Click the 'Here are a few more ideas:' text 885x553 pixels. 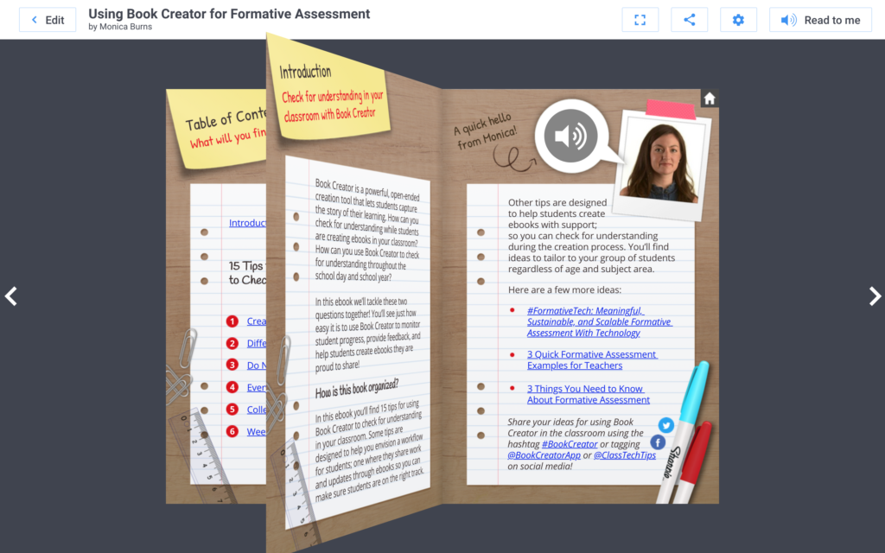564,289
